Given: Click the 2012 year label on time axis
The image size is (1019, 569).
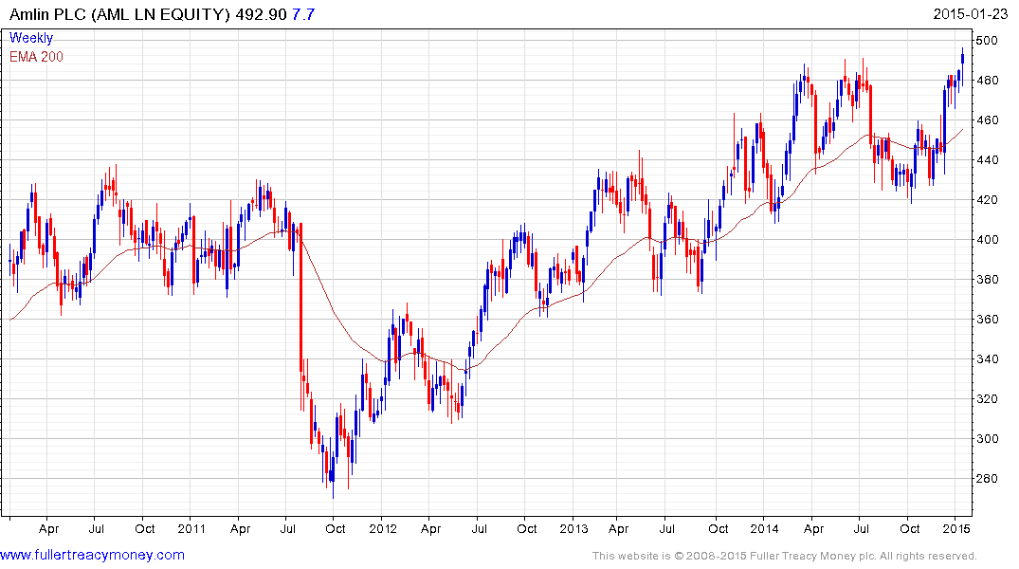Looking at the screenshot, I should (x=383, y=528).
